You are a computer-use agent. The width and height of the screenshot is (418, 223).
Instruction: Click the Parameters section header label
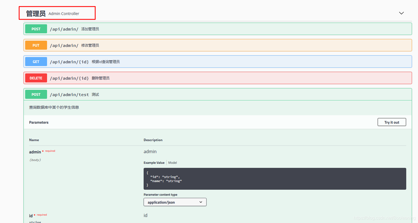[x=39, y=123]
